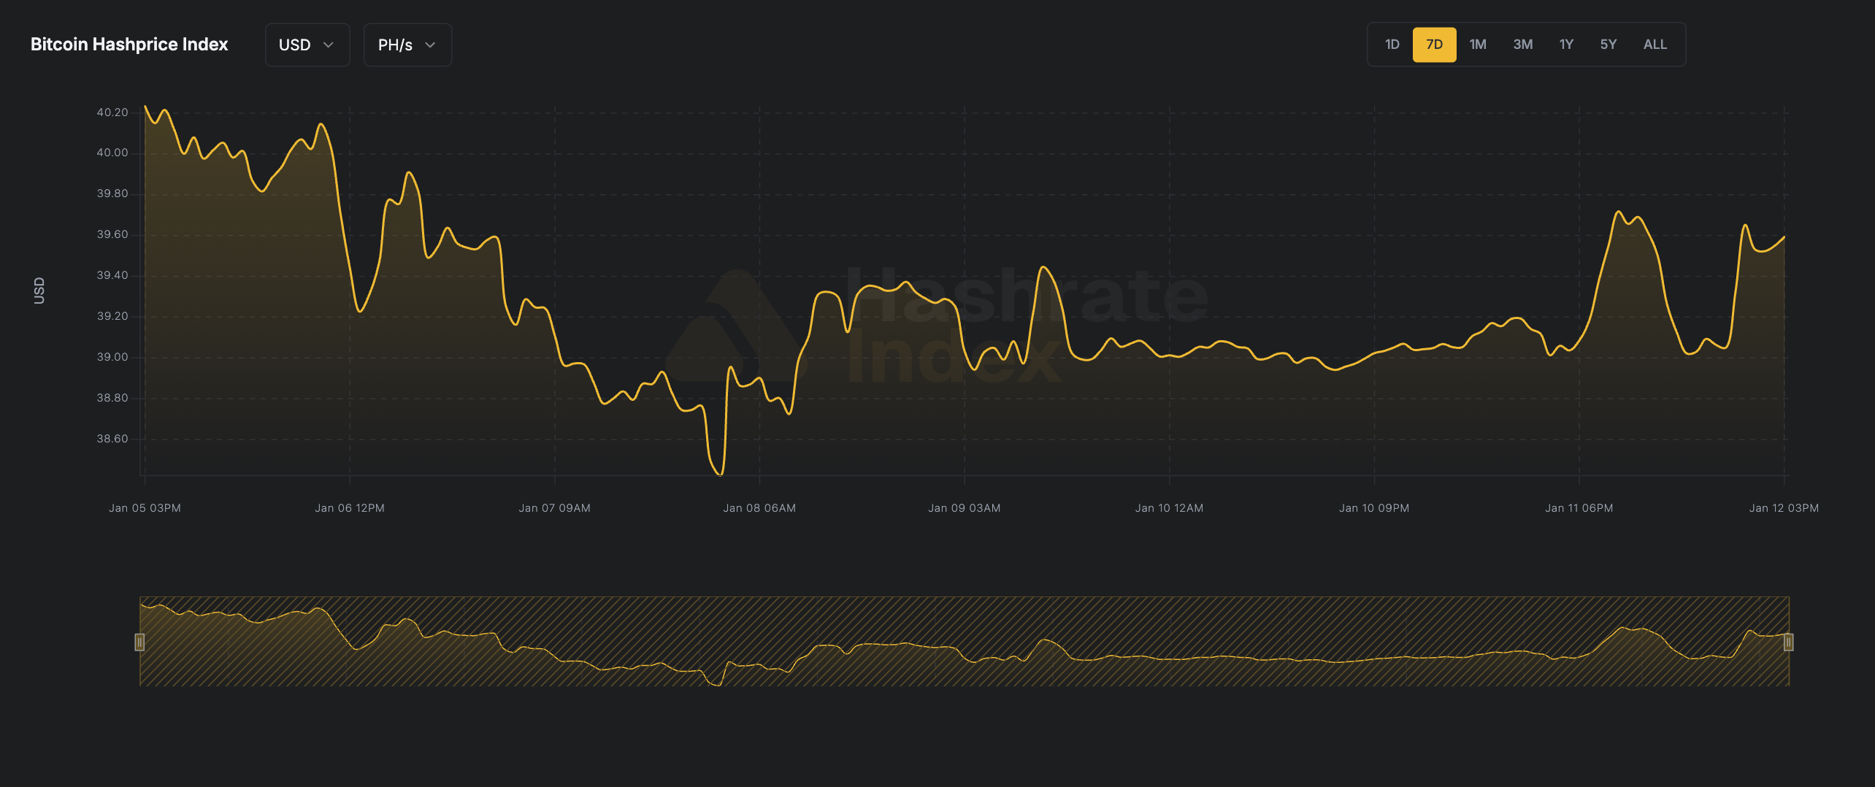Click the chevron next to USD

(x=330, y=45)
